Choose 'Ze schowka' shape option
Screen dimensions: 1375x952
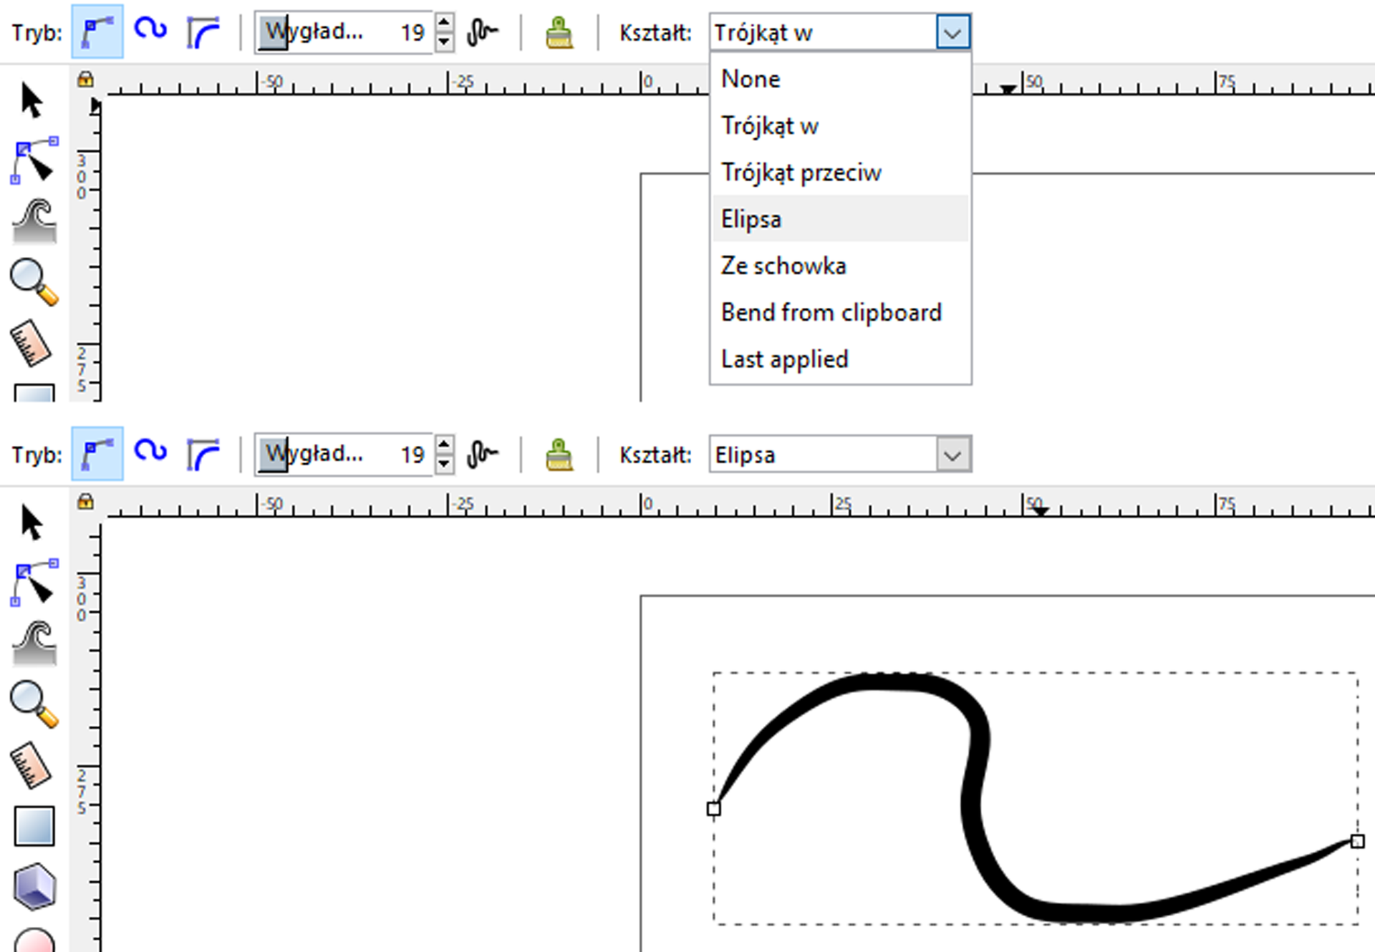tap(783, 266)
